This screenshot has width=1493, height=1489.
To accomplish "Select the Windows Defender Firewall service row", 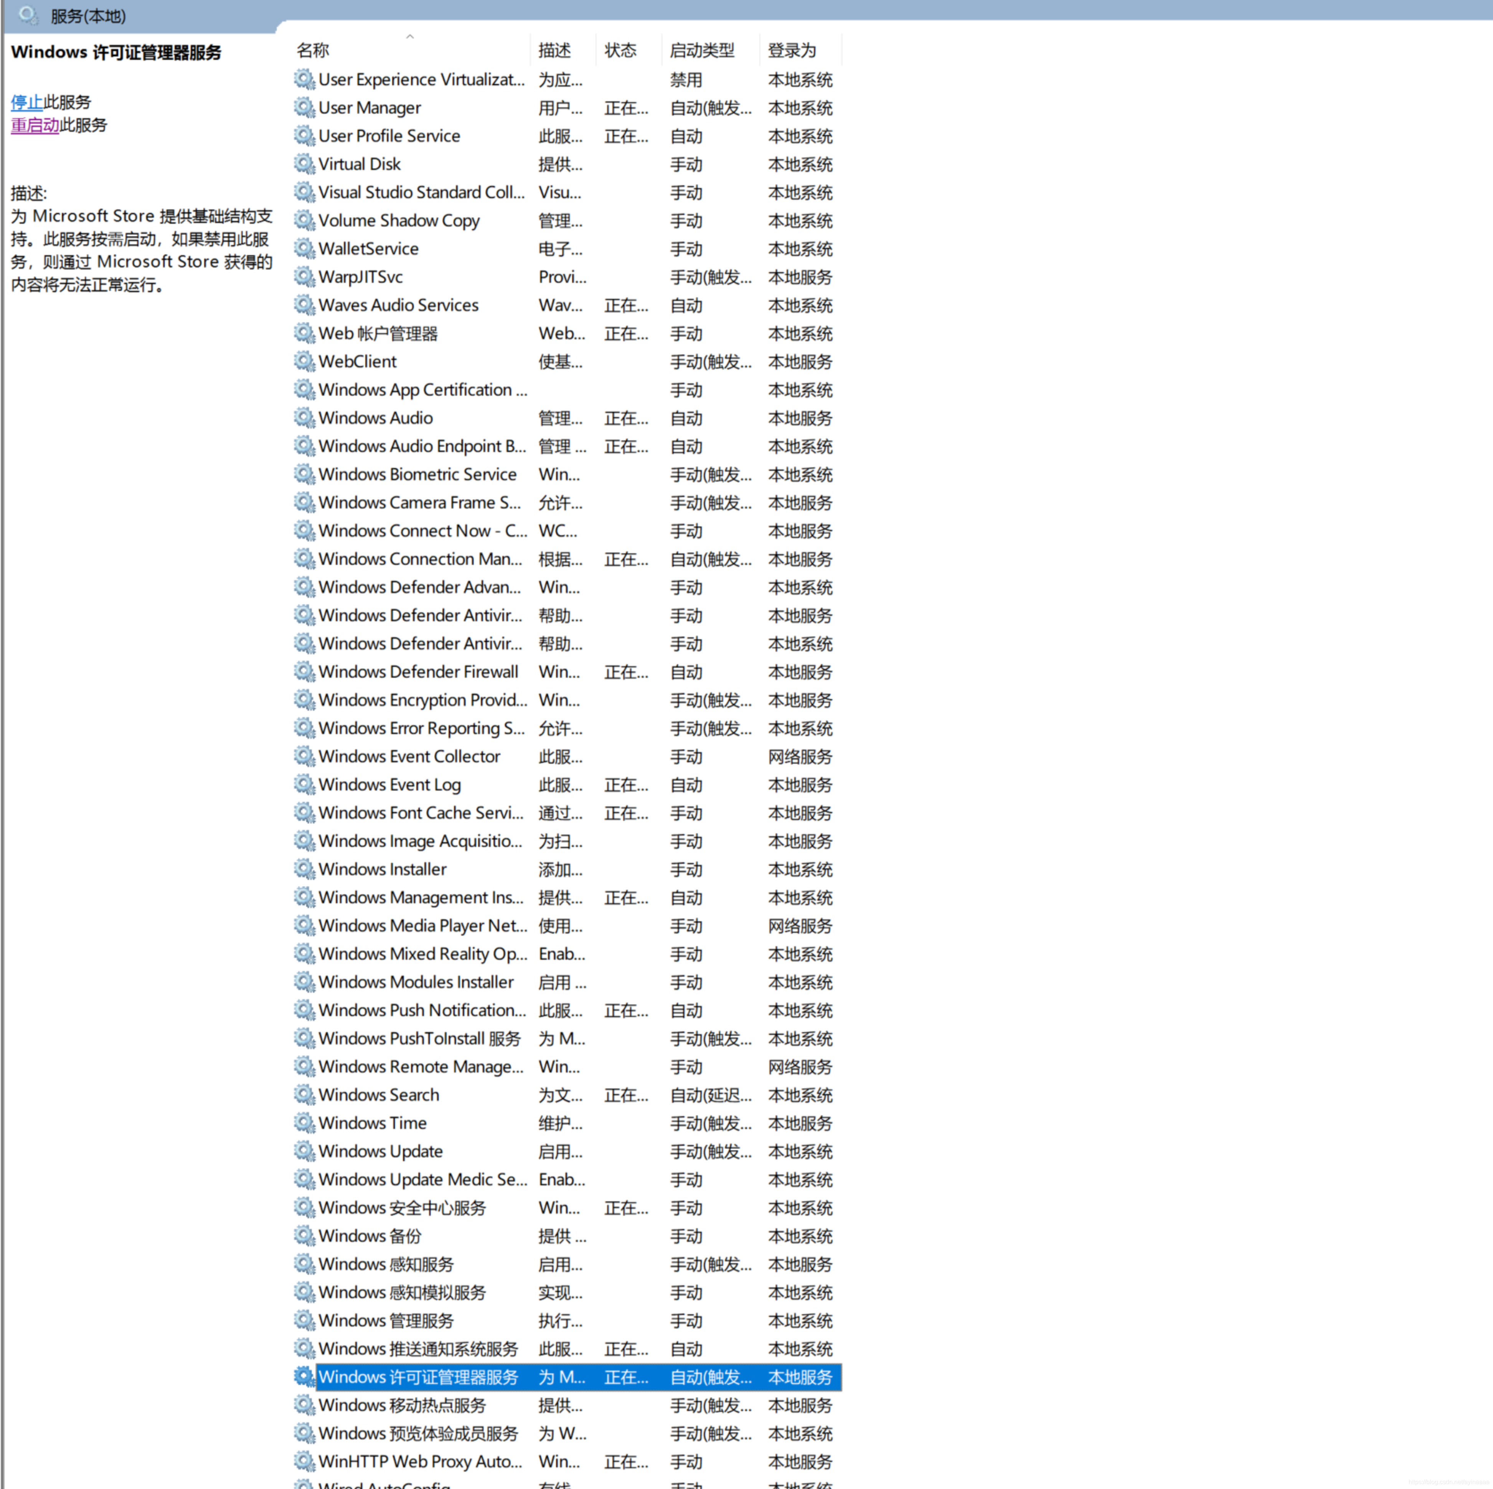I will 418,672.
